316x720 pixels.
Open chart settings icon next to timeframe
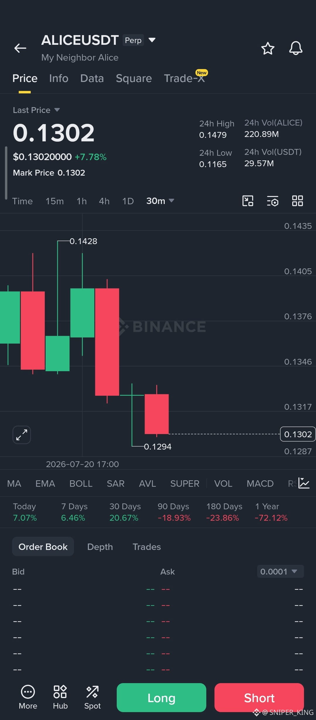point(273,201)
